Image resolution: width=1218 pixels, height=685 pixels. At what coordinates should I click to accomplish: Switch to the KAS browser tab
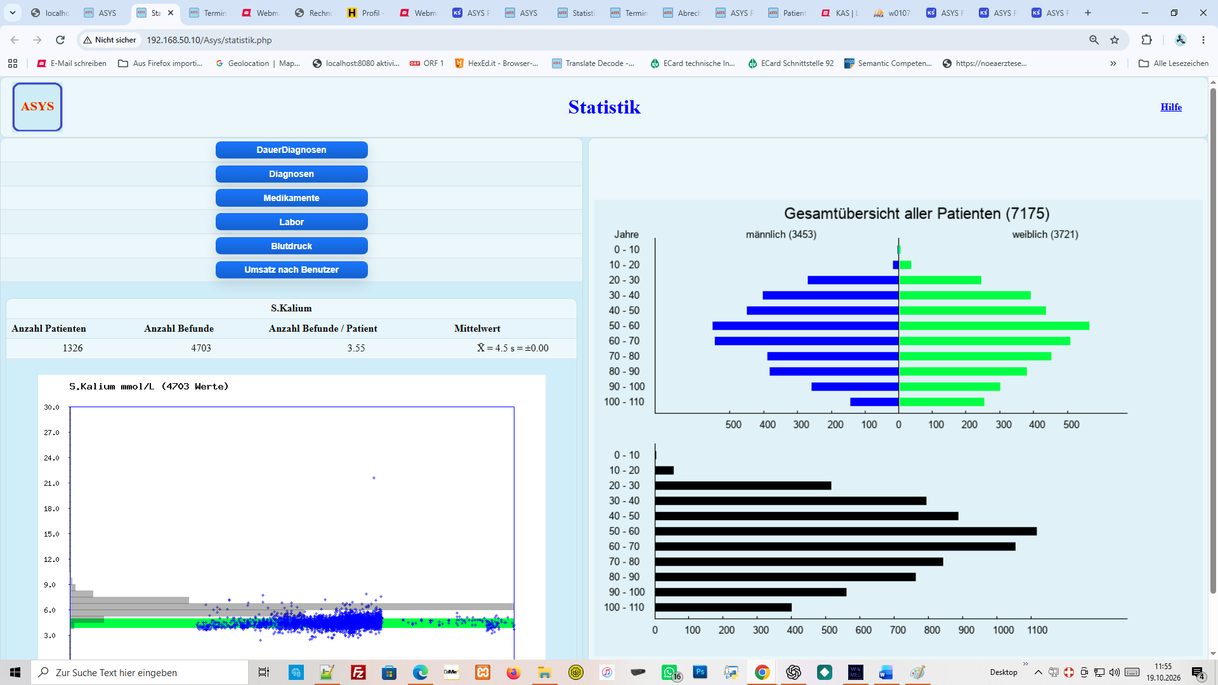coord(840,13)
